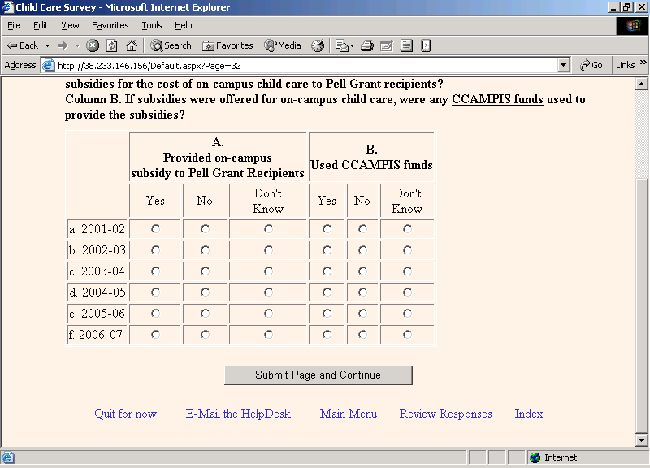This screenshot has width=650, height=468.
Task: Click the Edit page toolbar icon
Action: [x=387, y=45]
